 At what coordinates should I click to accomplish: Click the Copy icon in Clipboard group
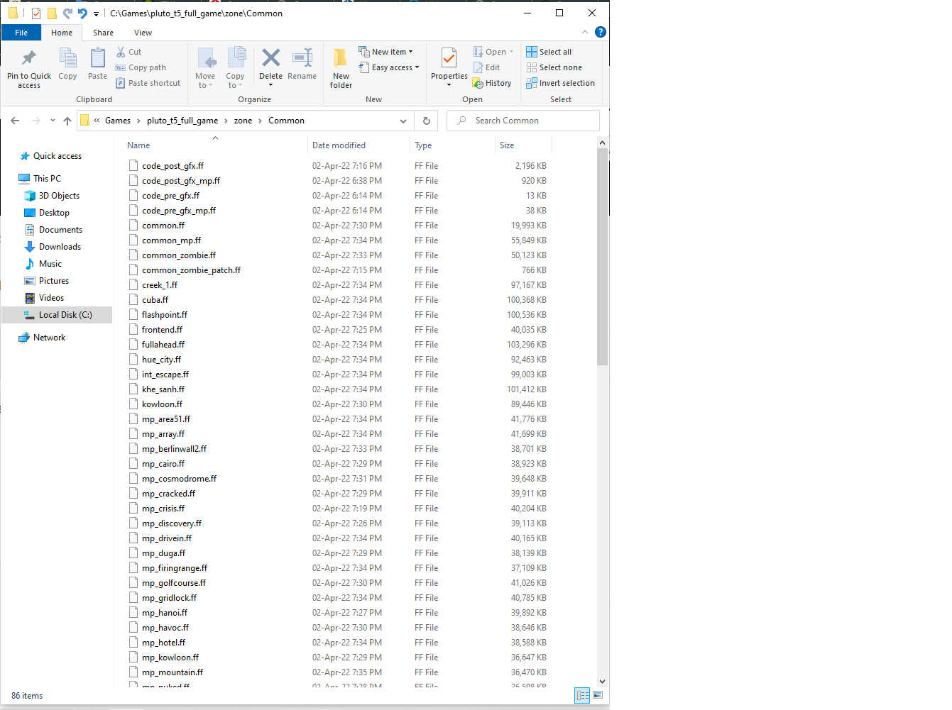point(68,58)
